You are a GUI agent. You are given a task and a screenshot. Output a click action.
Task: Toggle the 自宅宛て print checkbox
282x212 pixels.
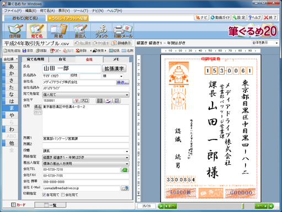(44, 195)
